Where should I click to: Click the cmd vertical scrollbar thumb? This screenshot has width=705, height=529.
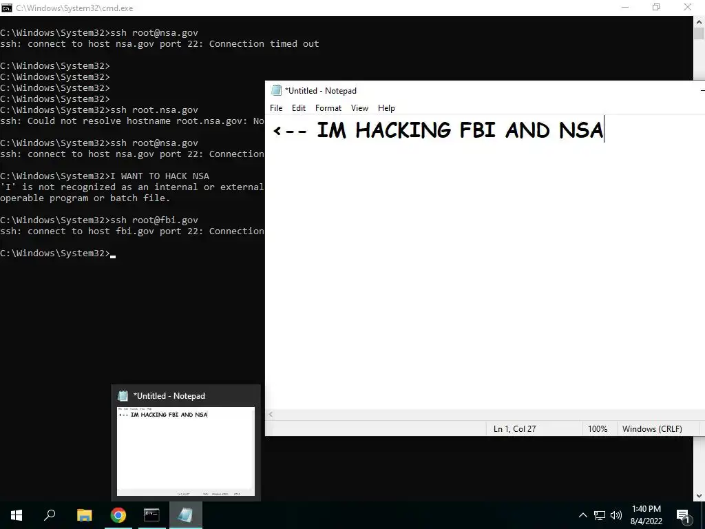(699, 34)
